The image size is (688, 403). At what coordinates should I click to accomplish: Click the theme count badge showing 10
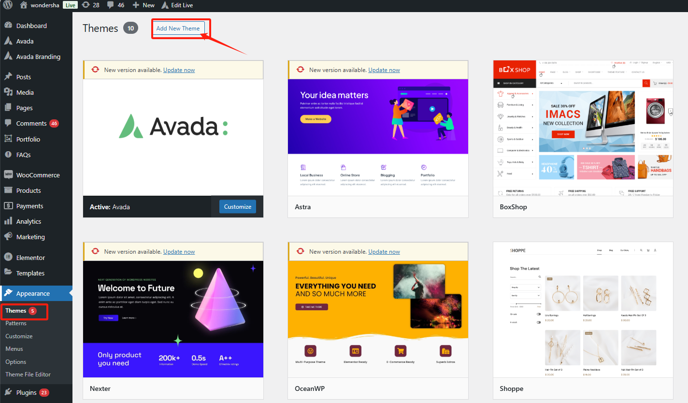[x=130, y=28]
